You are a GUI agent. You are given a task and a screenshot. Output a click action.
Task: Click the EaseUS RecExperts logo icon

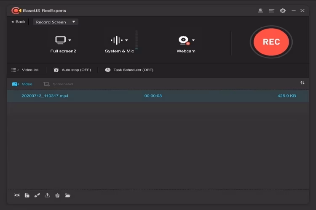coord(16,10)
